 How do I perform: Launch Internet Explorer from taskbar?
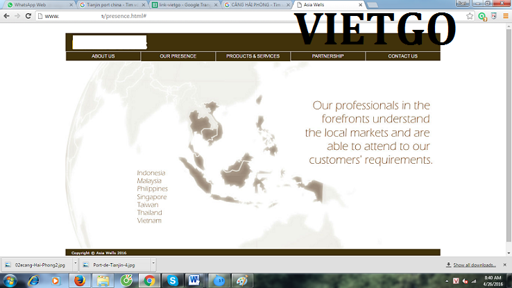[x=33, y=280]
